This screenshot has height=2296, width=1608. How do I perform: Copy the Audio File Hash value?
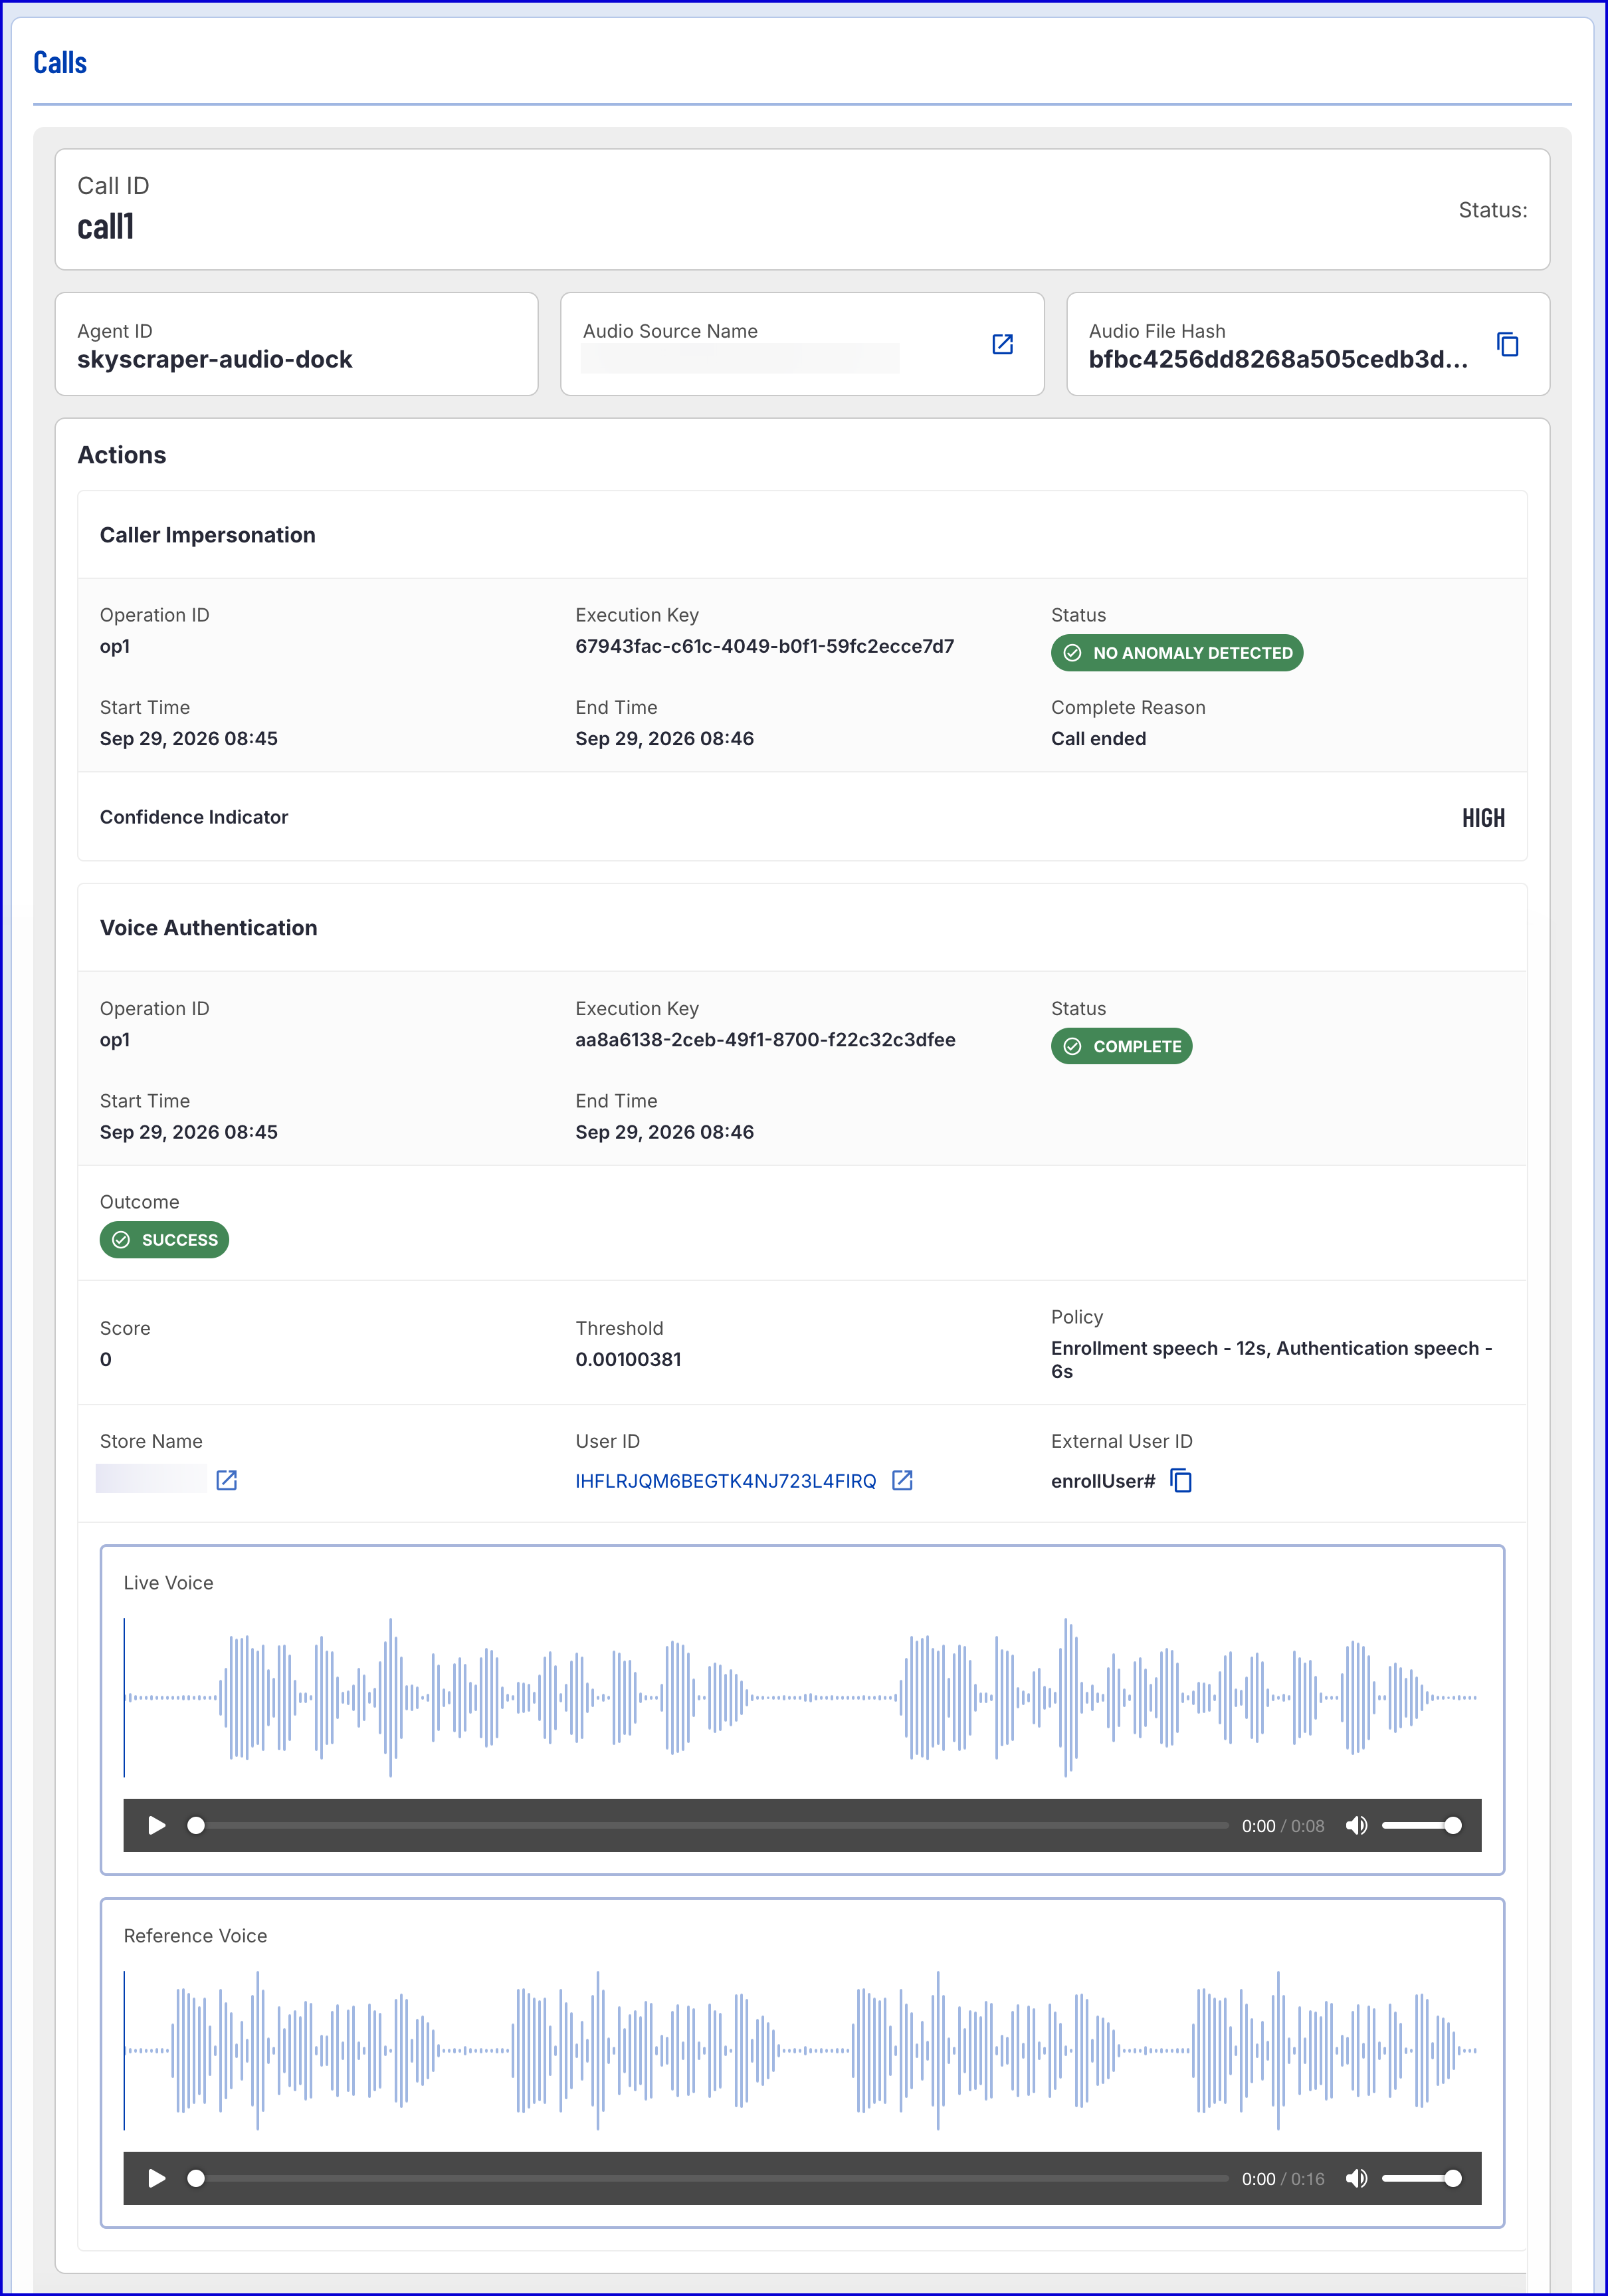[x=1508, y=344]
